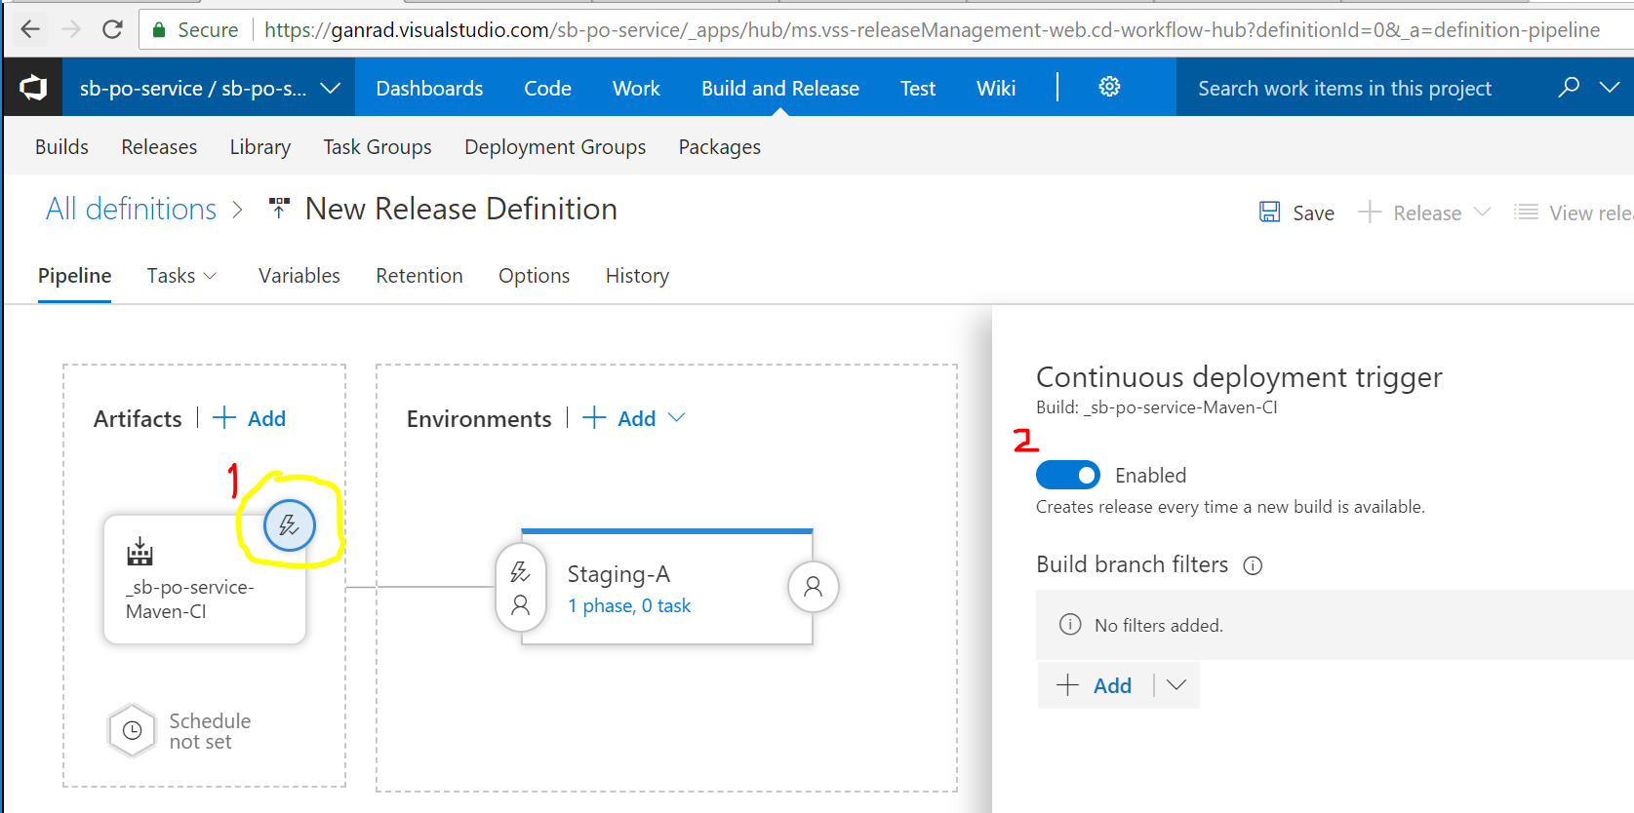Click the continuous deployment trigger lightning icon
The image size is (1634, 813).
coord(290,525)
